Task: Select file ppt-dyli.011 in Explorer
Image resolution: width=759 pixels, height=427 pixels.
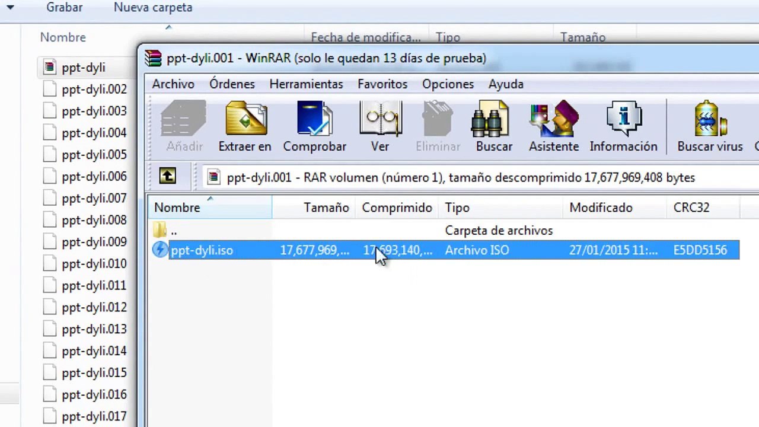Action: tap(94, 285)
